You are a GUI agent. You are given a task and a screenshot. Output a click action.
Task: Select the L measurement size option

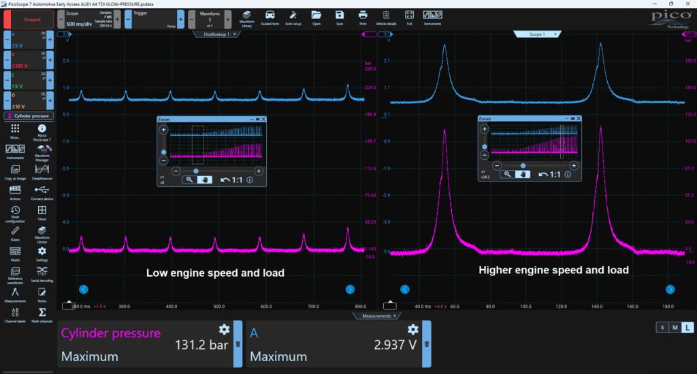pyautogui.click(x=687, y=327)
